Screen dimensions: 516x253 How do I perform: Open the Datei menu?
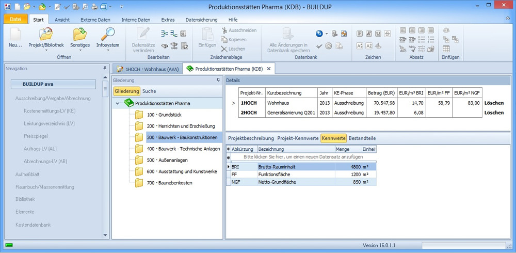coord(15,20)
